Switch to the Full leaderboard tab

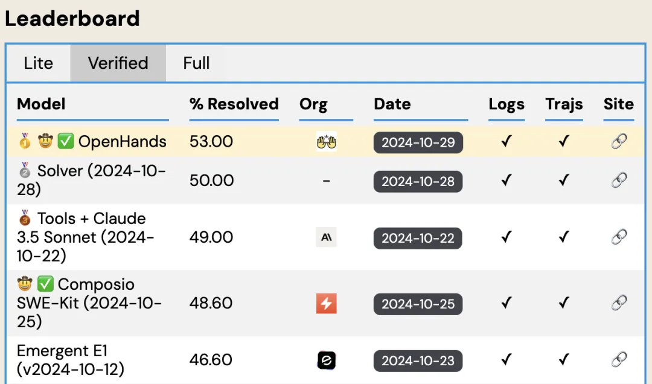point(196,63)
